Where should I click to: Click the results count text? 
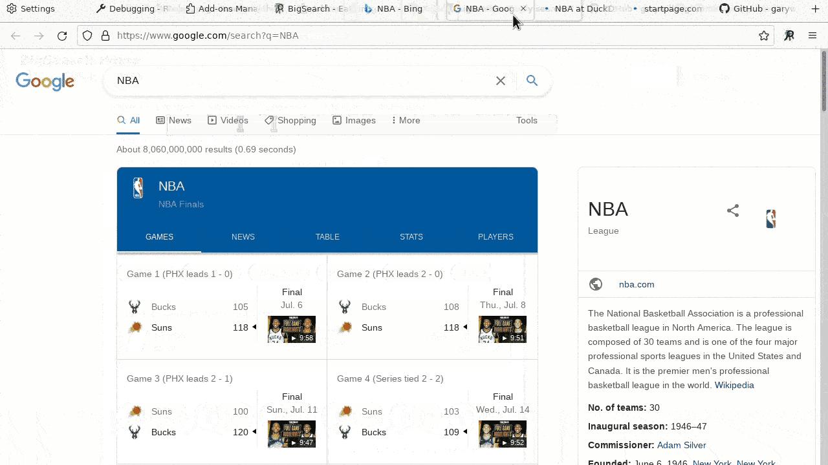click(x=206, y=149)
